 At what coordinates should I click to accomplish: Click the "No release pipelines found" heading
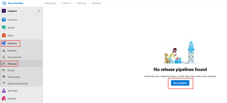click(x=180, y=69)
